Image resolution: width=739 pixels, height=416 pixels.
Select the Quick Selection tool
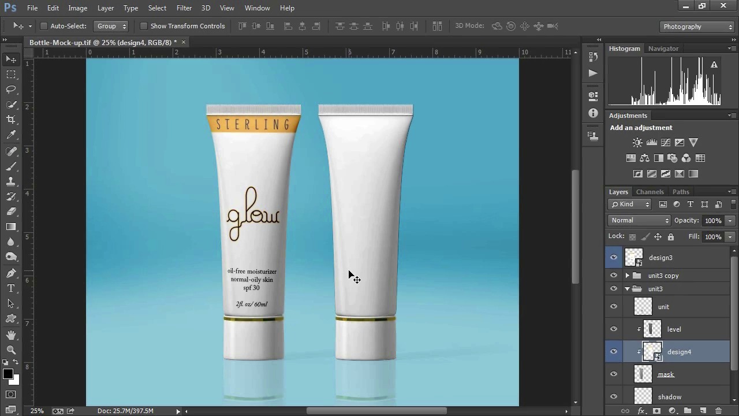(x=11, y=105)
